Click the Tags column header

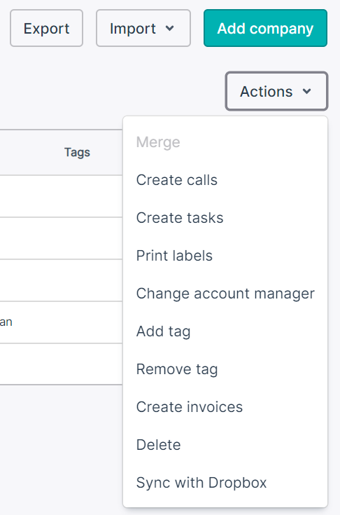click(x=77, y=153)
